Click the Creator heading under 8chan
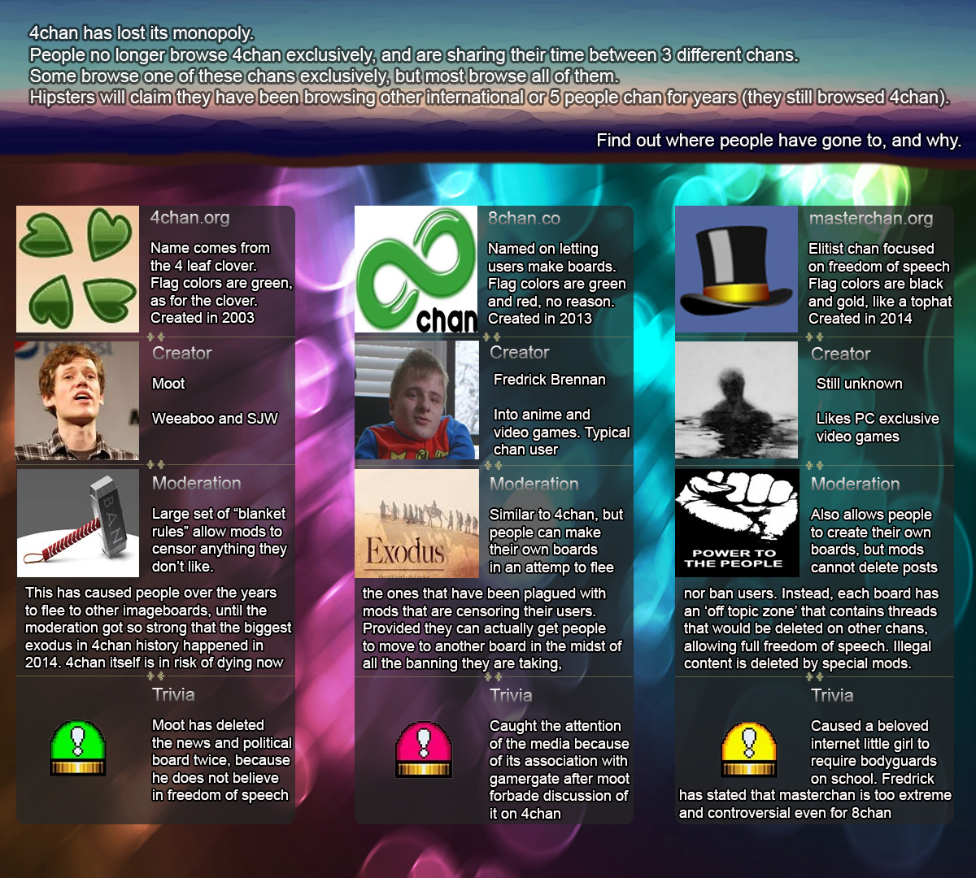This screenshot has height=878, width=976. (520, 353)
